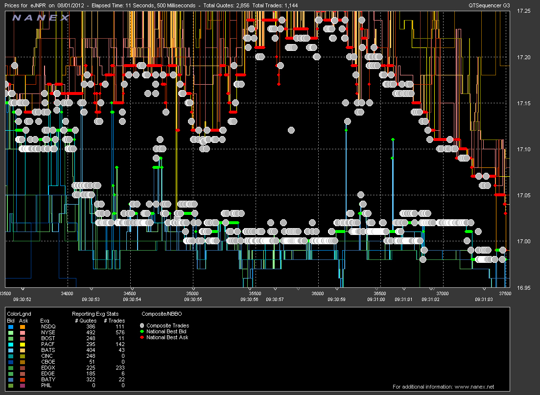Click the lone gray trade circle near 17.12
The height and width of the screenshot is (395, 540).
(291, 130)
